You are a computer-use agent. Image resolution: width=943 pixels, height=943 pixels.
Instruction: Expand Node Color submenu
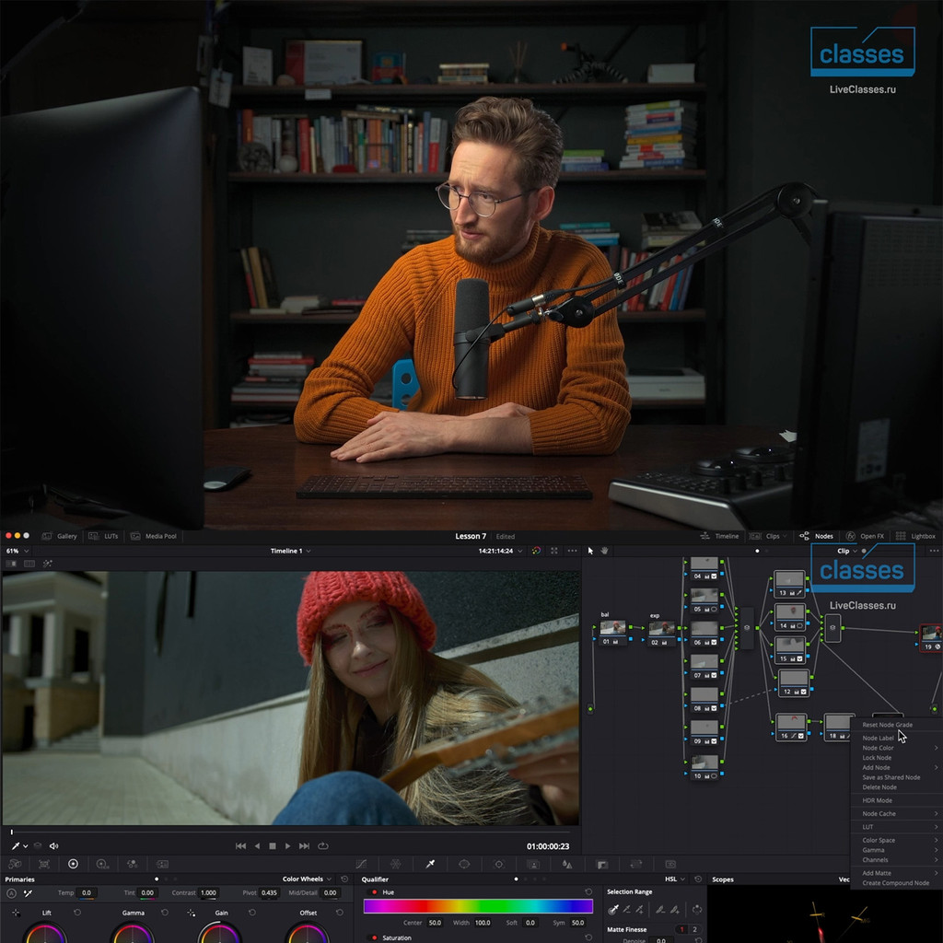pos(899,748)
